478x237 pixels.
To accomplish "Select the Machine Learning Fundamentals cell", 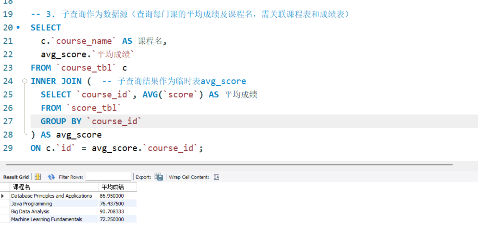I will coord(54,219).
